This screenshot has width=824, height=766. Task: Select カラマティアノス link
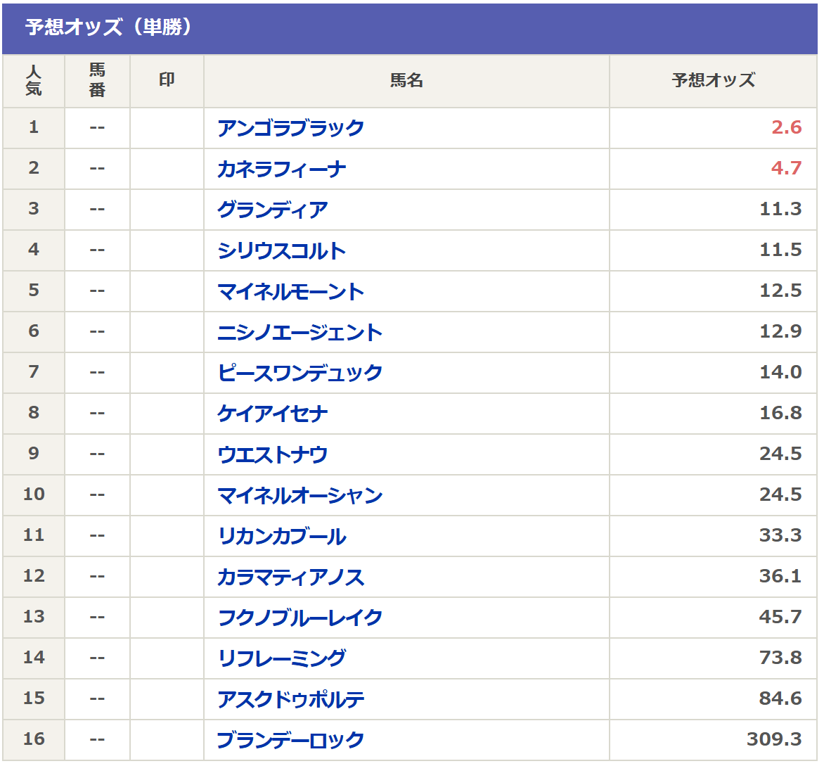point(290,577)
